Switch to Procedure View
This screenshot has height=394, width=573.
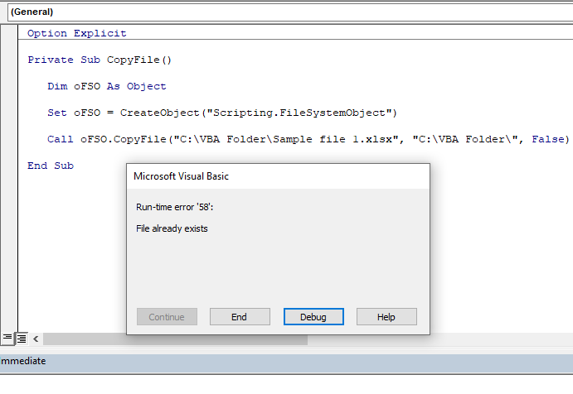tap(7, 339)
